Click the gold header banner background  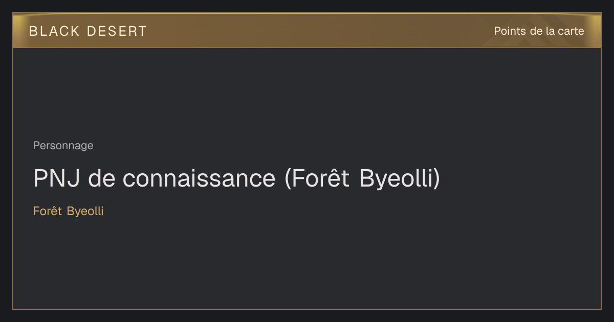[307, 31]
